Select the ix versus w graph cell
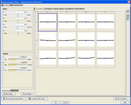This screenshot has height=105, width=131. pyautogui.click(x=105, y=40)
